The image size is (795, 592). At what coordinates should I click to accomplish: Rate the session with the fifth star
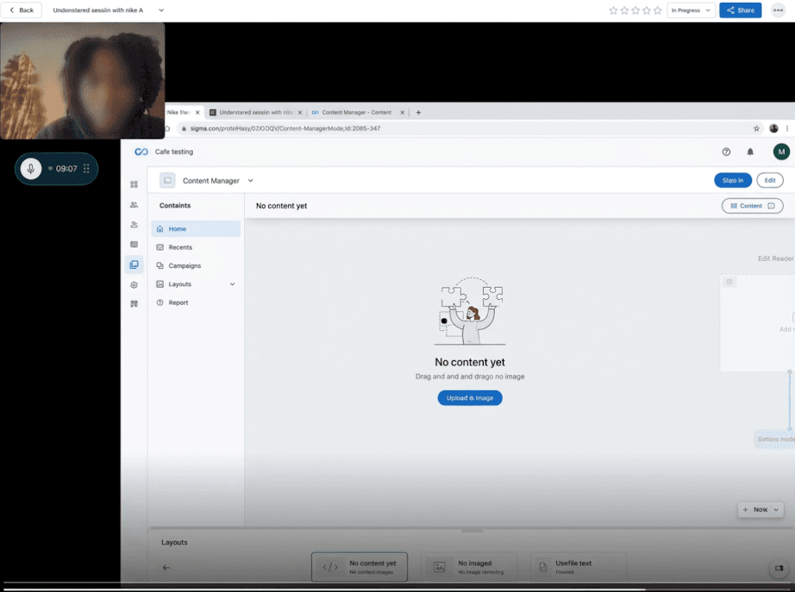coord(657,10)
